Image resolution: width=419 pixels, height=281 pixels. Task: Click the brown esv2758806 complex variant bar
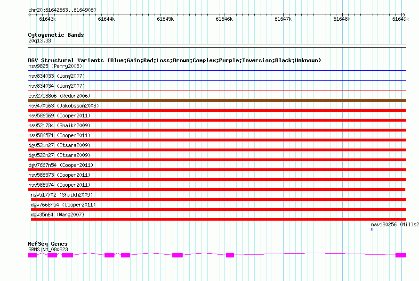pyautogui.click(x=217, y=100)
